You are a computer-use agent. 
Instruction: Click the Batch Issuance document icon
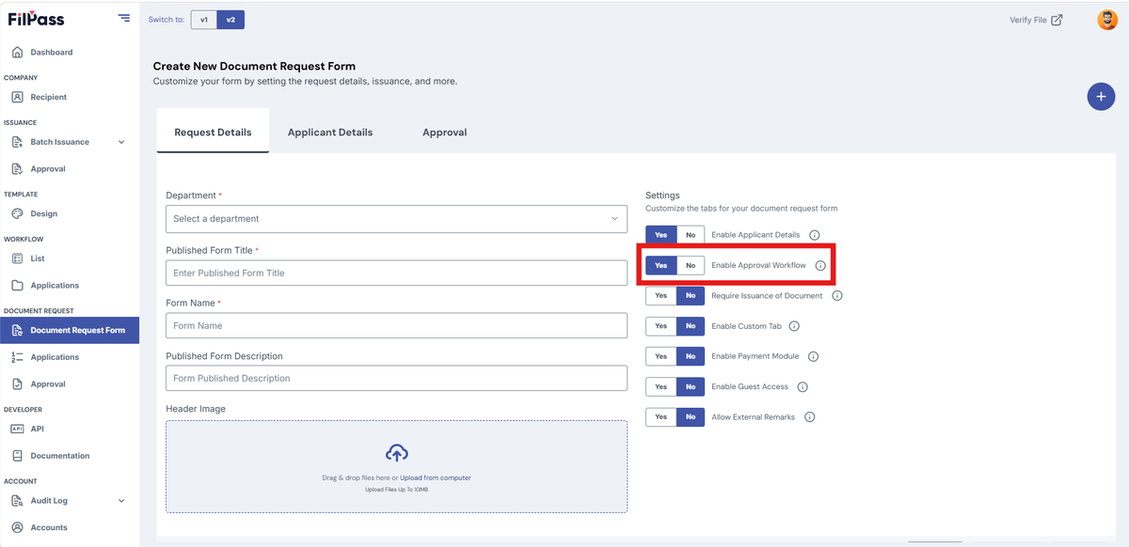pyautogui.click(x=17, y=142)
